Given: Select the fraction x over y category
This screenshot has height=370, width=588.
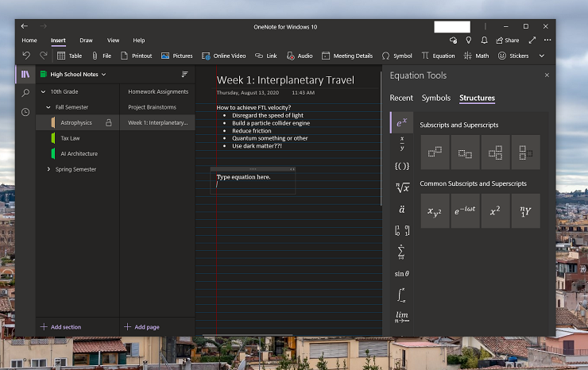Looking at the screenshot, I should tap(402, 144).
